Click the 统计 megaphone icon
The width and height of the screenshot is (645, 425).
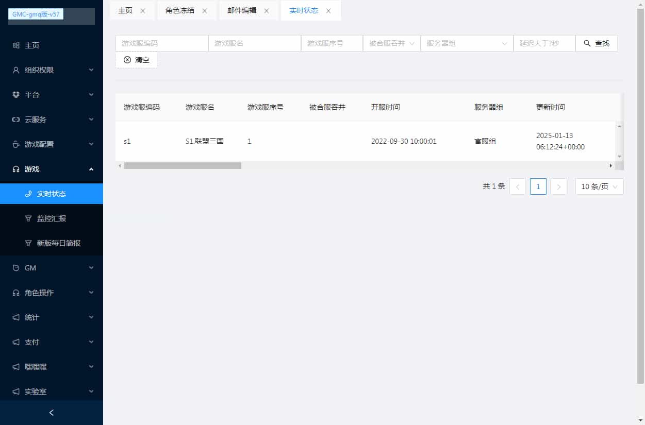click(16, 317)
